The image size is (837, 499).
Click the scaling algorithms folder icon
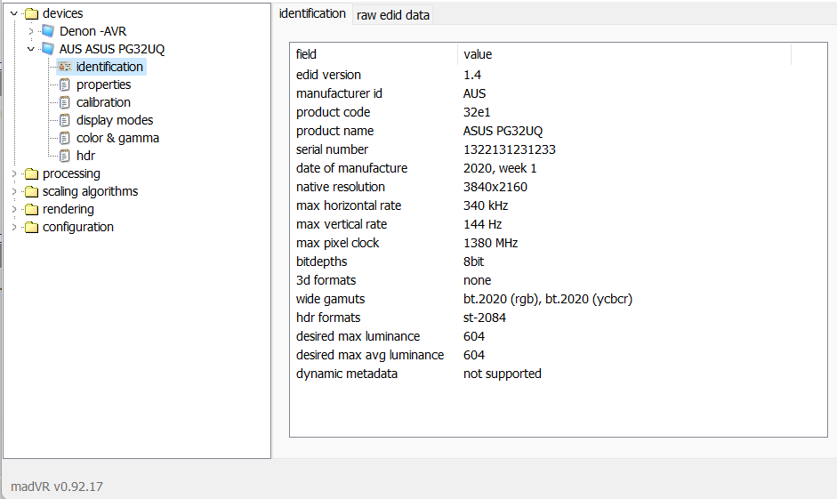31,191
